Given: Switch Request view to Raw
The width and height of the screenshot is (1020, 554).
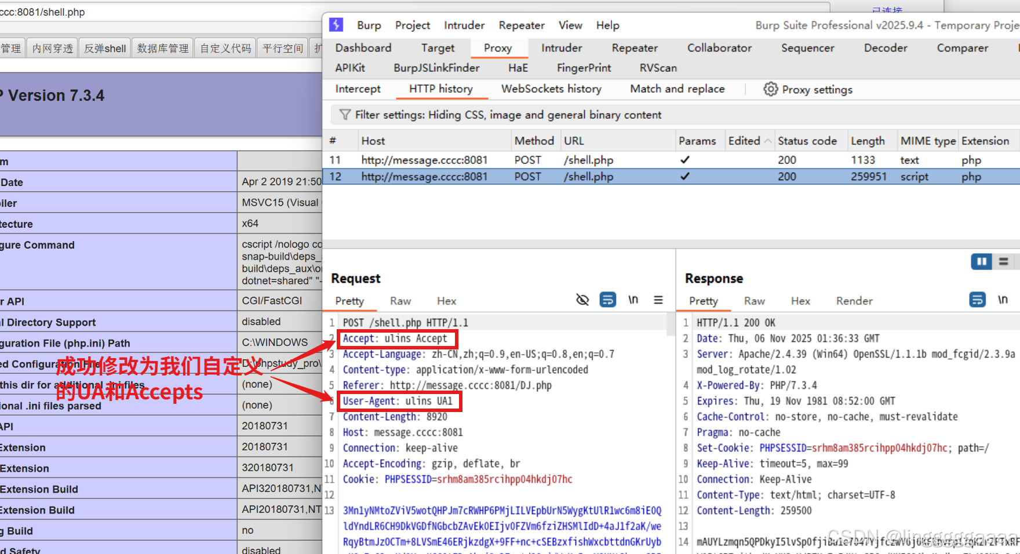Looking at the screenshot, I should pos(400,301).
